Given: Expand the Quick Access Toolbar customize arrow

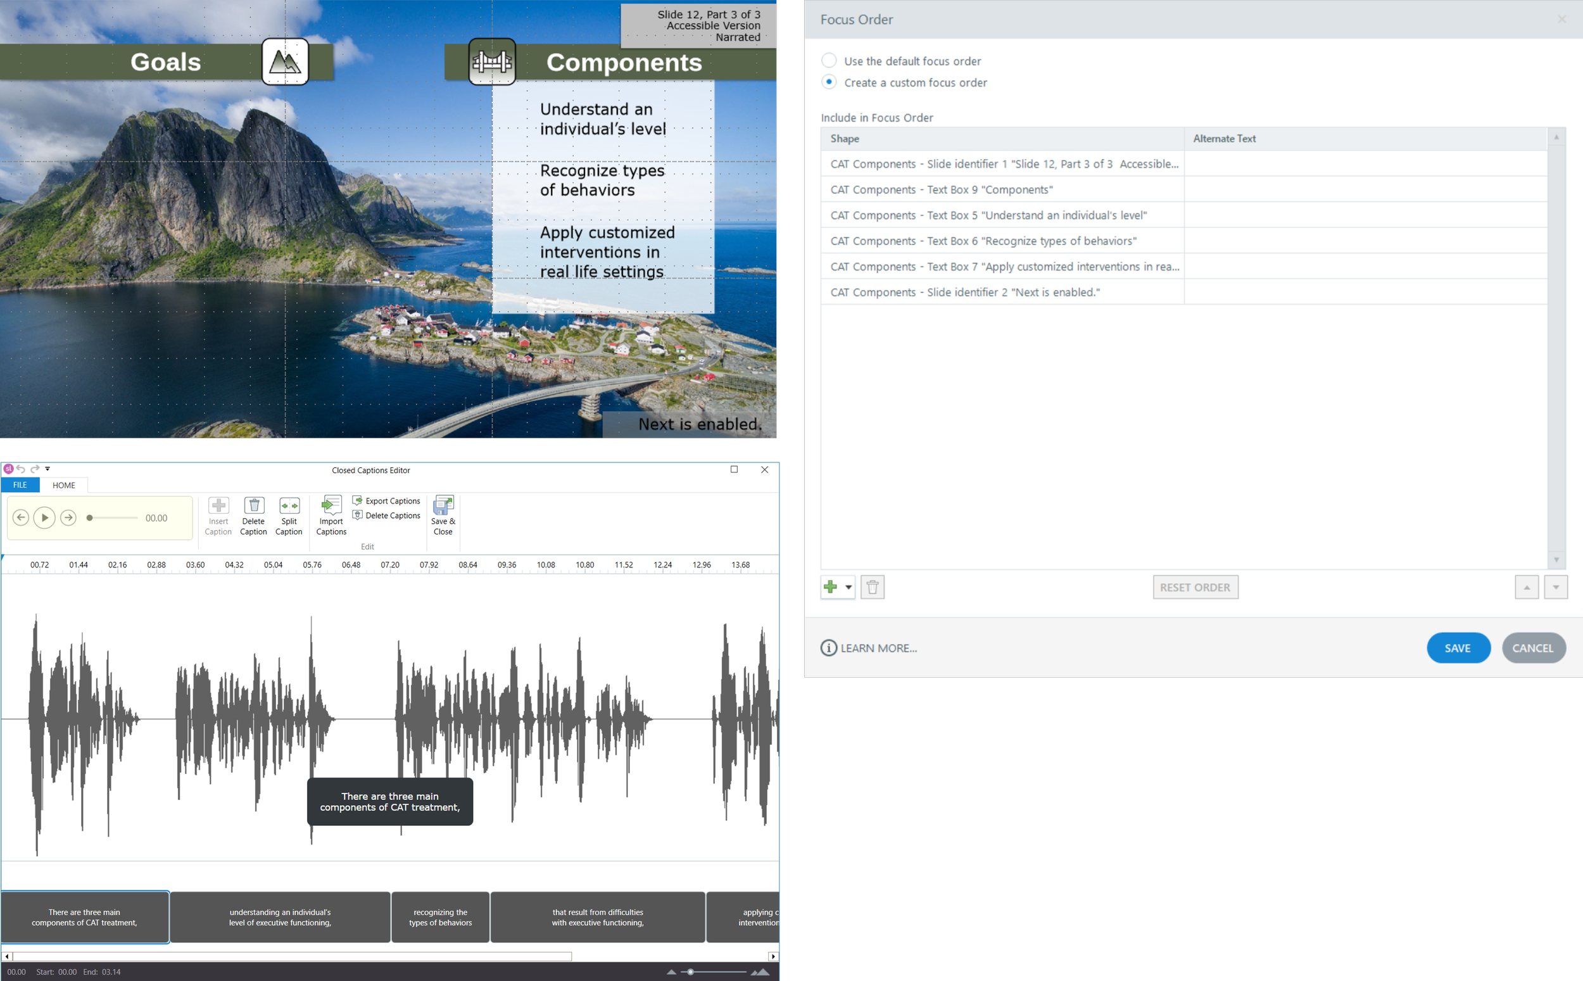Looking at the screenshot, I should coord(47,469).
